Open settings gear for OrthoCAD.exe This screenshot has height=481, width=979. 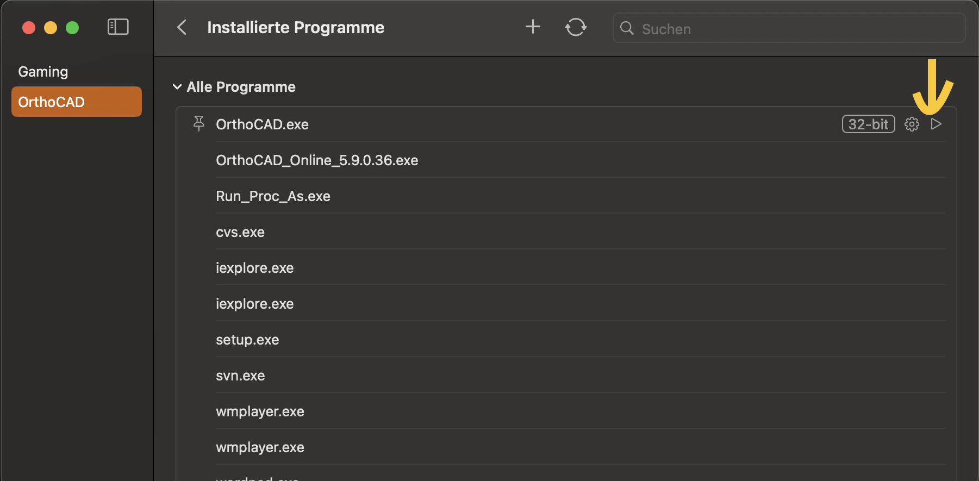point(912,124)
